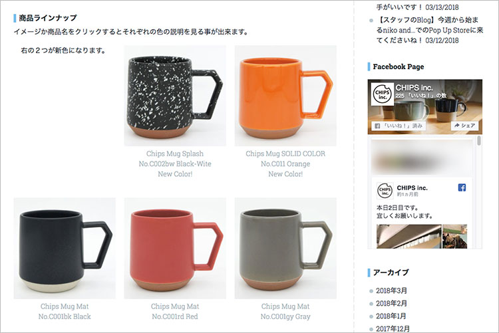
Task: Open the Orange solid color mug image
Action: click(x=285, y=96)
